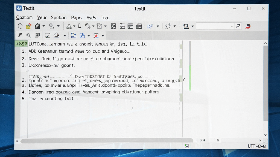Click line 2 starting with 'Deer Ou:n 11.gn'

pos(101,59)
